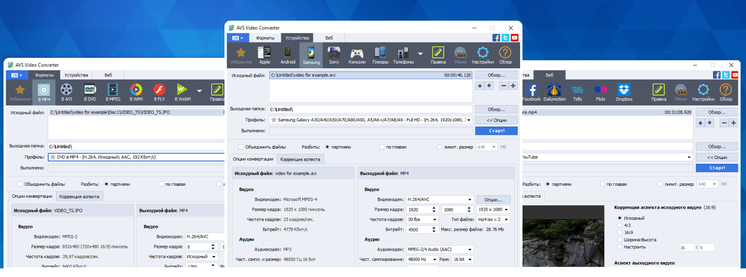Select В WMV format in left window
This screenshot has width=746, height=277.
[x=136, y=92]
